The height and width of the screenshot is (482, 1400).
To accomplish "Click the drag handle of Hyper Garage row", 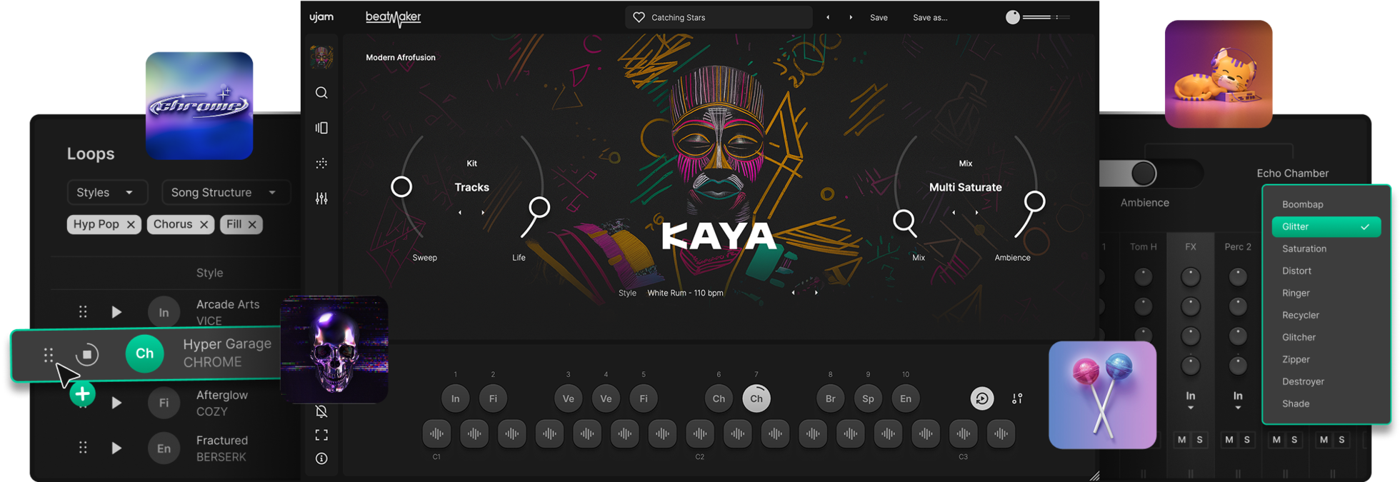I will (x=49, y=354).
